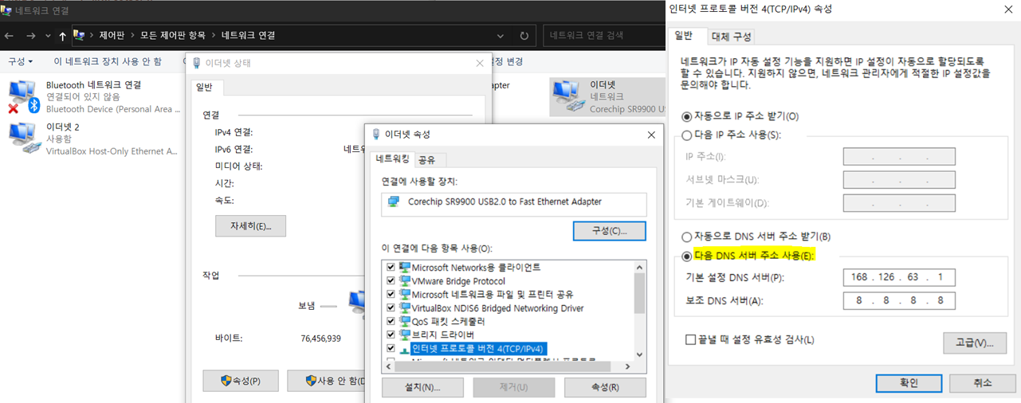The height and width of the screenshot is (403, 1021).
Task: Select 자동으로 IP 주소 받기 radio
Action: pos(687,116)
